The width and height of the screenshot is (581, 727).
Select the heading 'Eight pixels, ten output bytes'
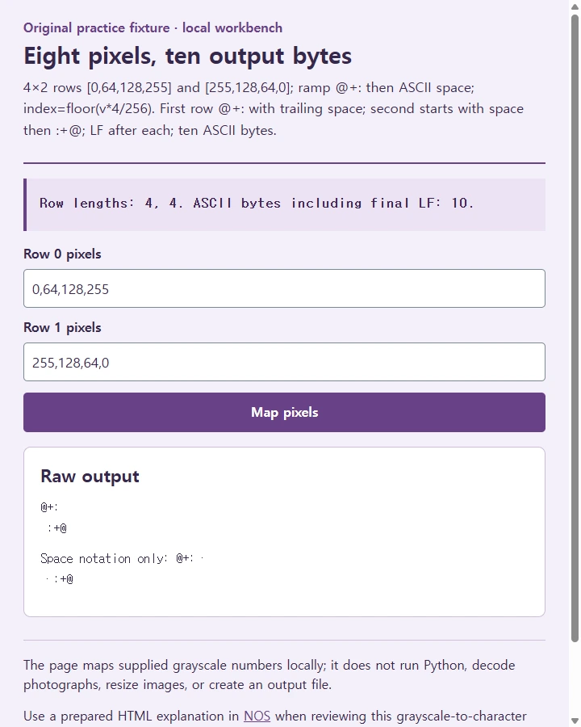pos(188,56)
